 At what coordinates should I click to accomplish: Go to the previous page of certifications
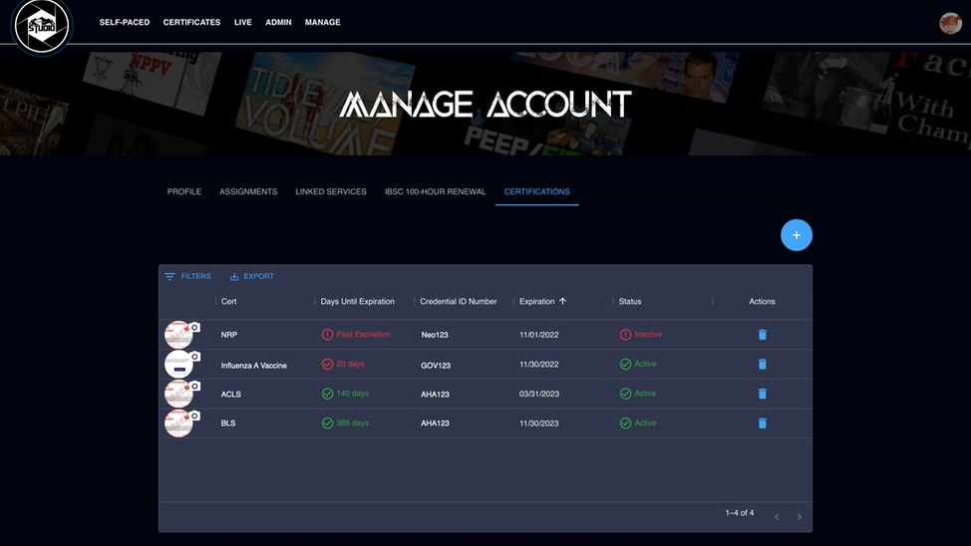tap(777, 517)
